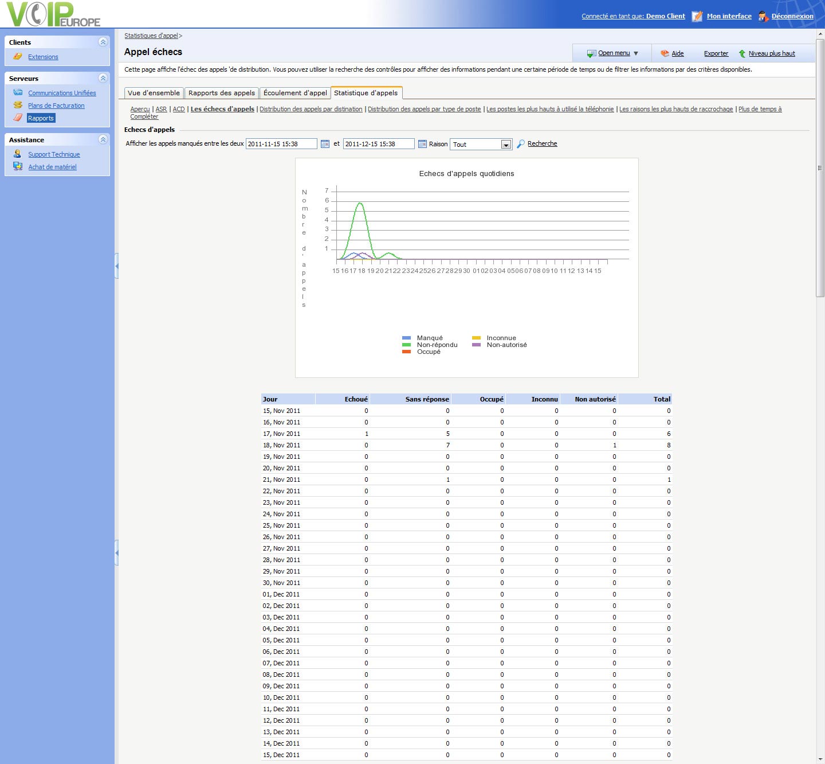Collapse the Serveurs sidebar panel
Screen dimensions: 825x764
tap(103, 78)
